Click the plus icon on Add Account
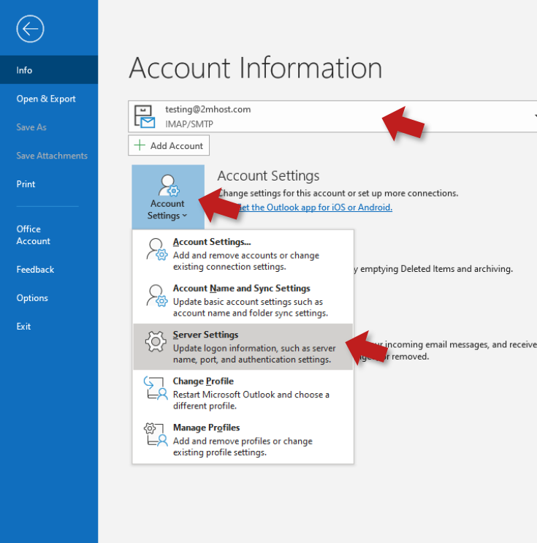 pyautogui.click(x=140, y=145)
